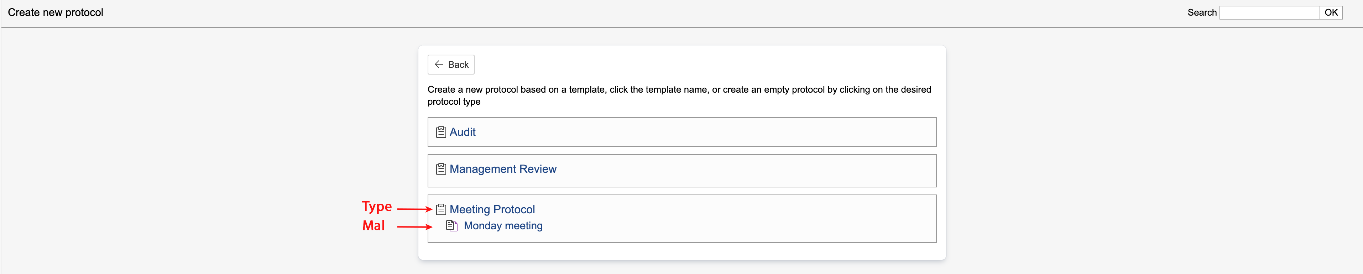Focus the Search input field
This screenshot has height=274, width=1363.
1269,13
